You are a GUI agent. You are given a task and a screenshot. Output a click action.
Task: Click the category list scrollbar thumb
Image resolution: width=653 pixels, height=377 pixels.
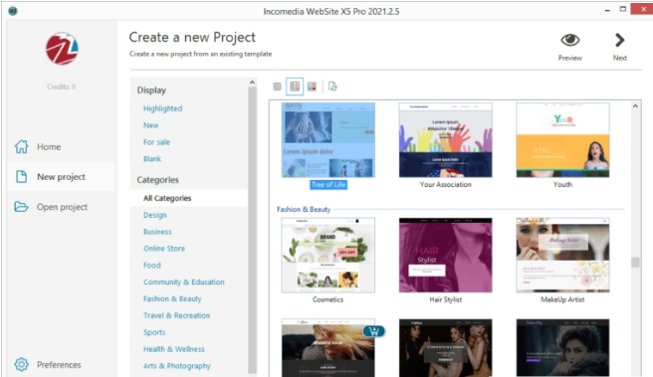click(x=252, y=230)
